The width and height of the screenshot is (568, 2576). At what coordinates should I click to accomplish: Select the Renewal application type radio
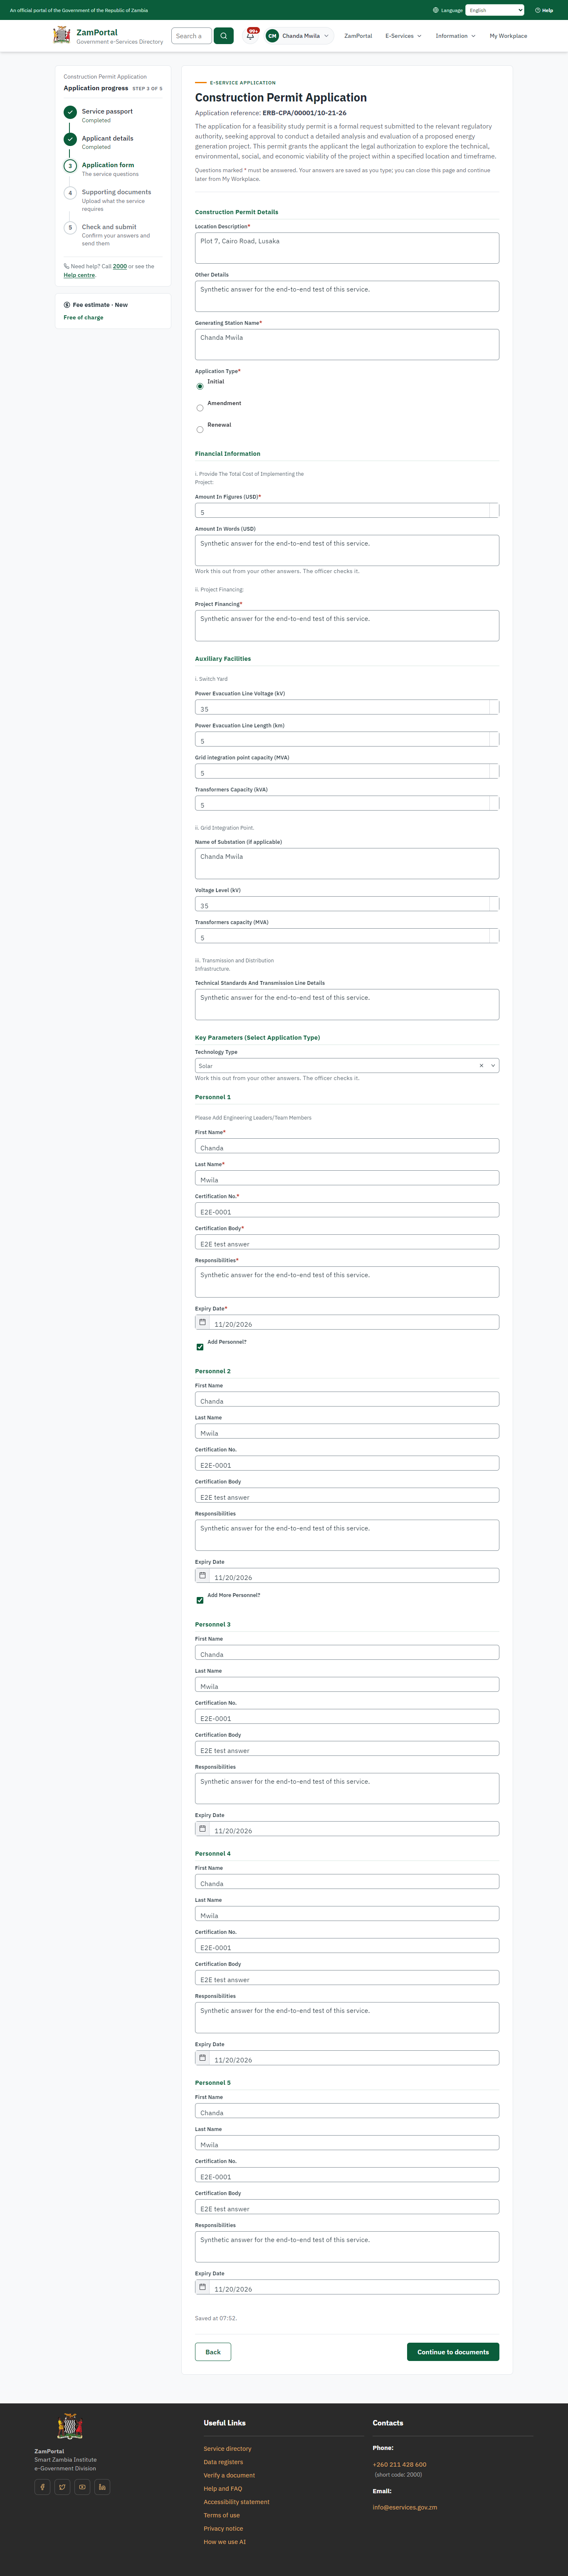200,430
